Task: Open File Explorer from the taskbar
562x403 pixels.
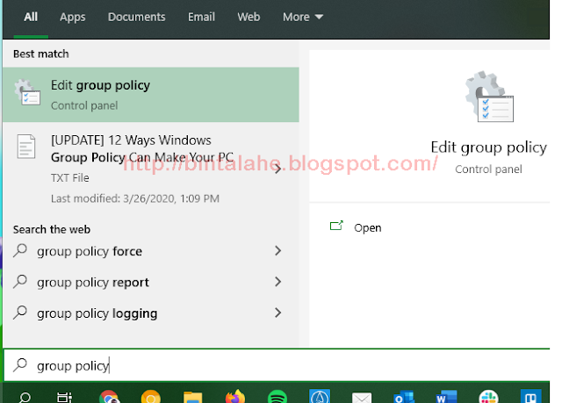Action: 193,397
